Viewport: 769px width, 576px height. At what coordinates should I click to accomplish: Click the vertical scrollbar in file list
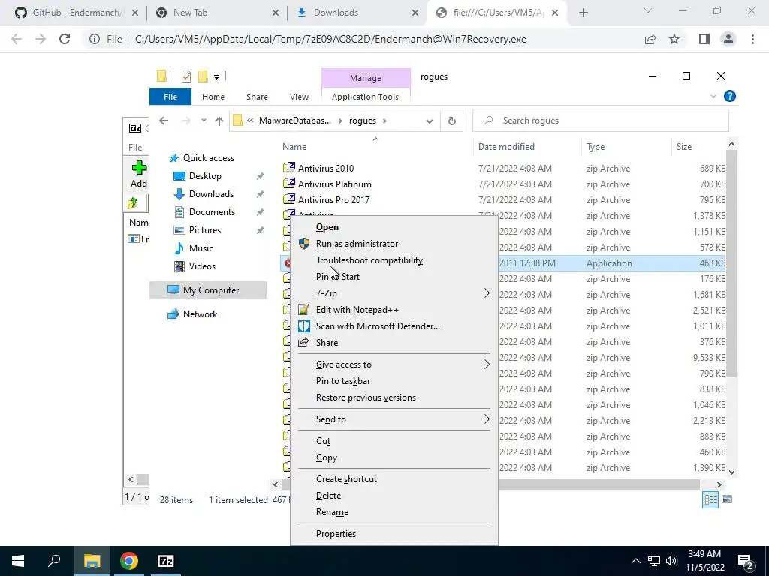click(x=731, y=262)
